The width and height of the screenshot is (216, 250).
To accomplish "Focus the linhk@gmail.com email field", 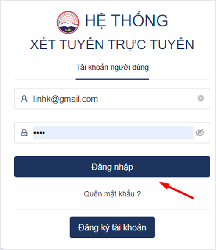I will pyautogui.click(x=112, y=99).
